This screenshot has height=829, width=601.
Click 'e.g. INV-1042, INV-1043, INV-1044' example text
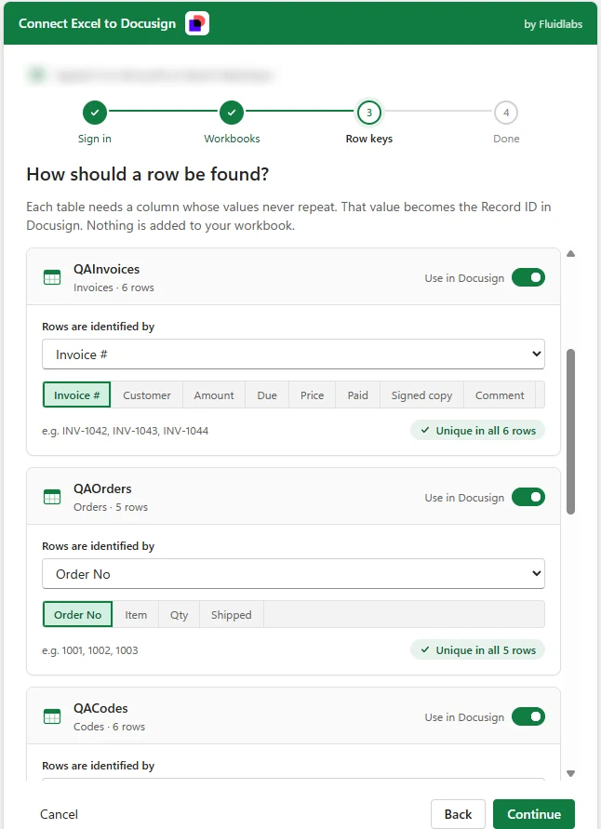click(x=126, y=431)
